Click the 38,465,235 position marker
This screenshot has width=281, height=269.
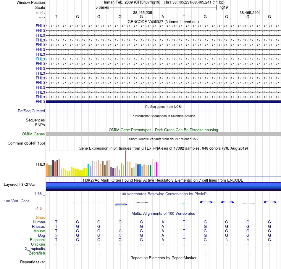pos(143,12)
